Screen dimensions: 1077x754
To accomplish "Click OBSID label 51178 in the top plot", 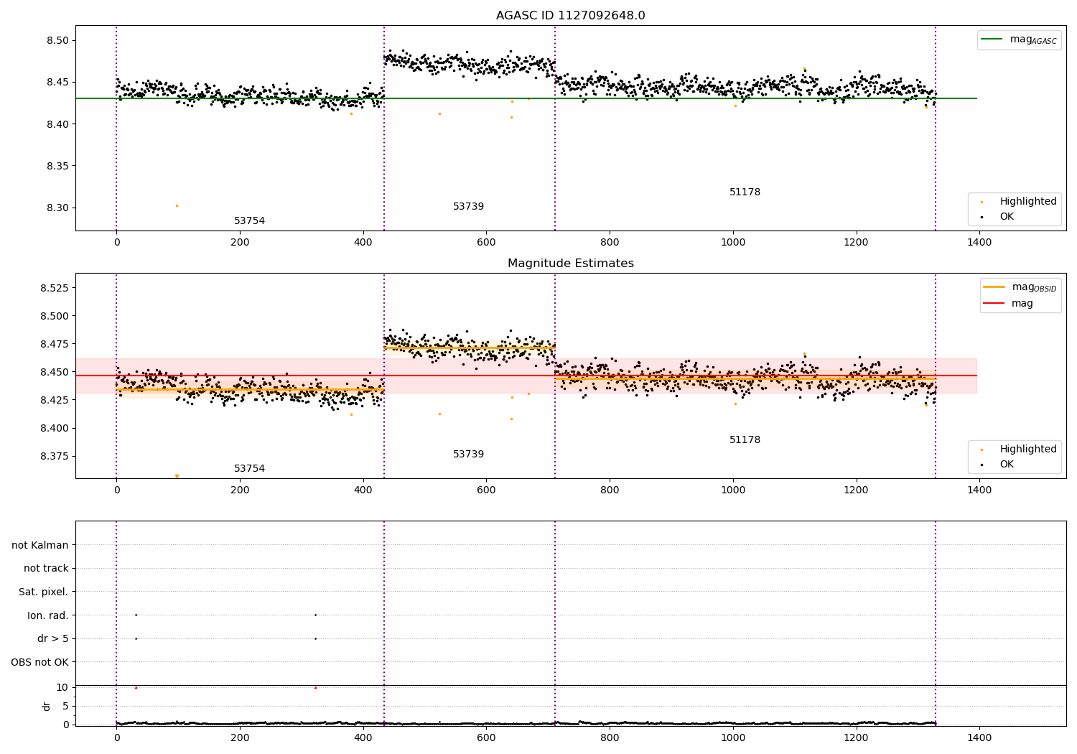I will click(x=745, y=192).
